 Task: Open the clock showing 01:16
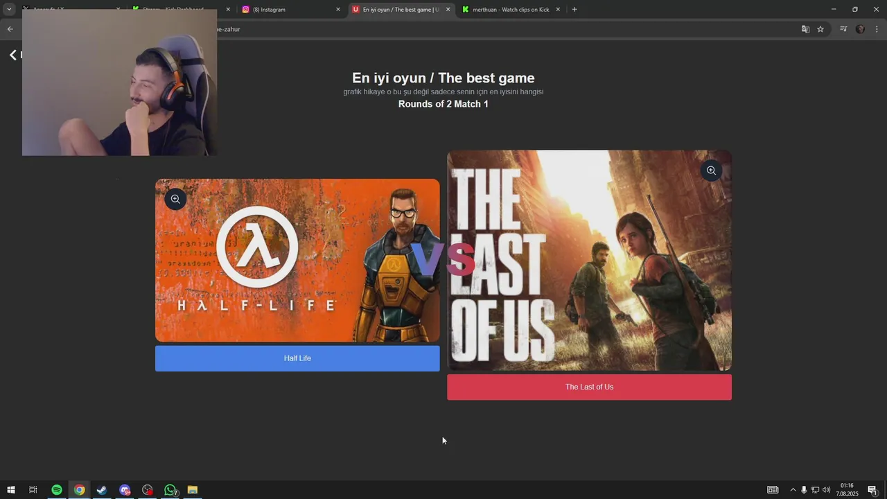[847, 490]
